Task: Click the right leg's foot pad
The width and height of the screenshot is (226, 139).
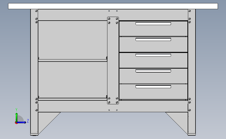Action: tap(192, 135)
